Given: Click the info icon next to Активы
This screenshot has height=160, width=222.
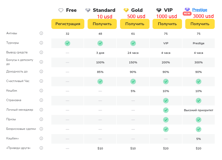Looking at the screenshot, I should (41, 33).
